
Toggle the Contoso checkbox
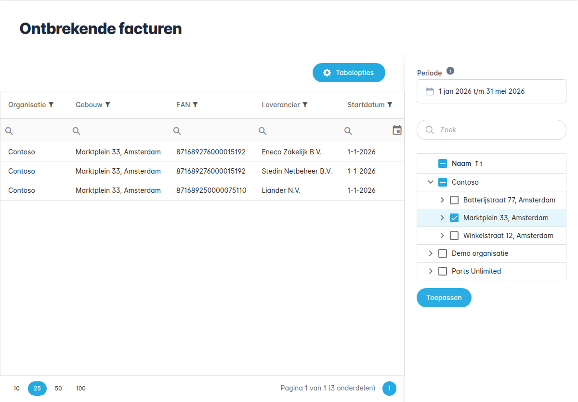point(443,182)
